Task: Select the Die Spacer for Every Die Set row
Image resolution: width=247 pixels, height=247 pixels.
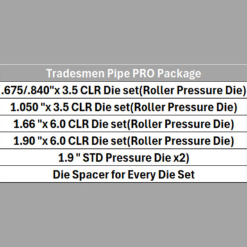Action: (x=123, y=175)
